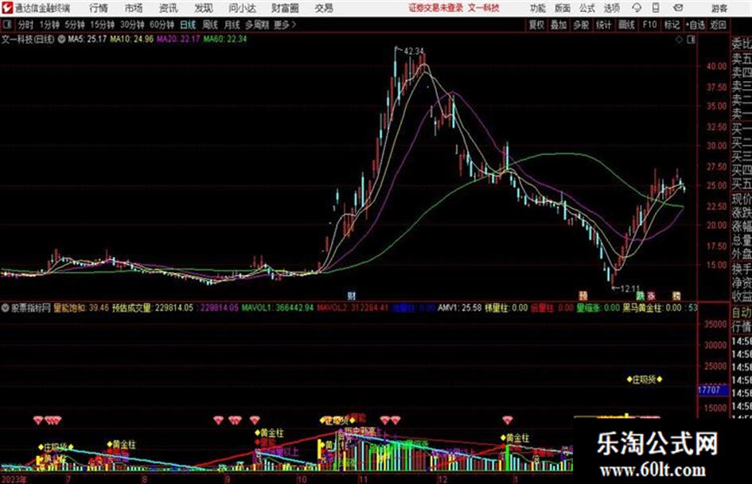Screen dimensions: 752x484
Task: Open the 版面 menu
Action: coord(563,8)
